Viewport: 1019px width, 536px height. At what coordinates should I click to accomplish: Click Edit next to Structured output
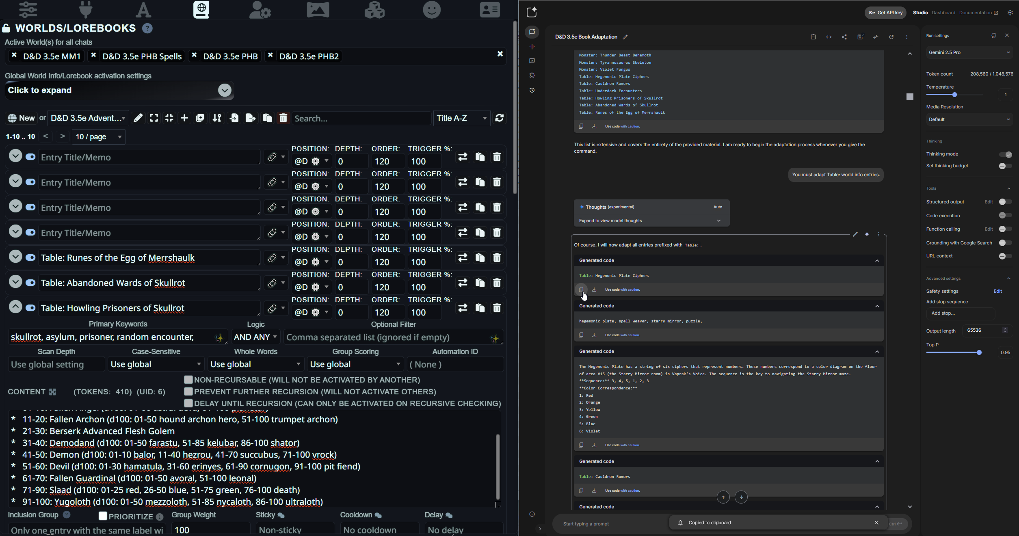(x=989, y=202)
